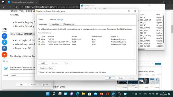The height and width of the screenshot is (97, 173).
Task: Cancel the Advanced Security Settings dialog
Action: point(121,78)
